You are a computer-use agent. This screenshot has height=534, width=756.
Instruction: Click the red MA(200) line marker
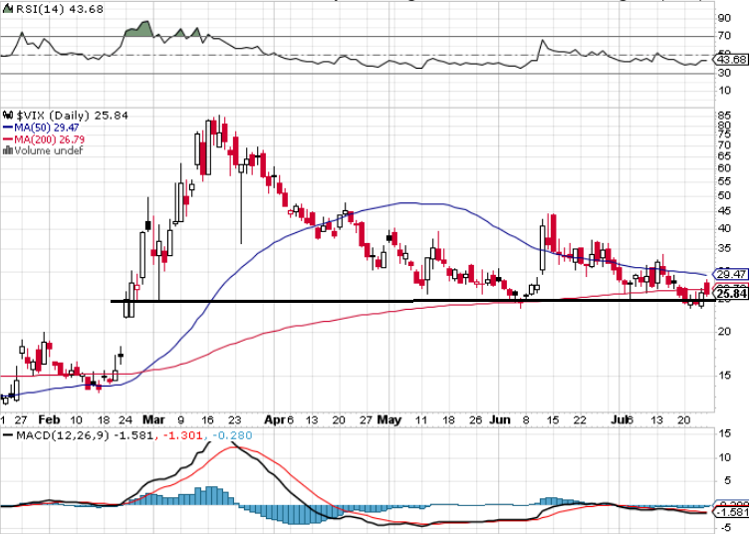6,139
